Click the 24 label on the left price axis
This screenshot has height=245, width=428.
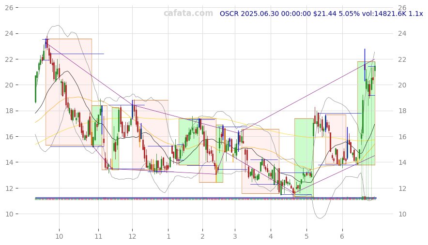point(9,33)
